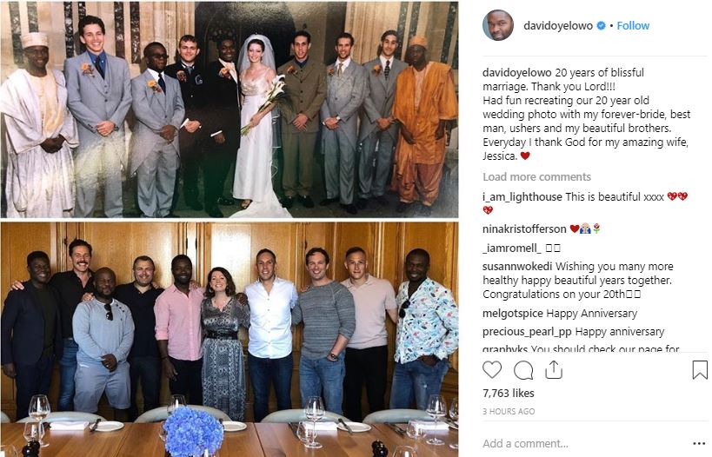Open the davidoyelowo profile picture
Image resolution: width=712 pixels, height=457 pixels.
(498, 25)
